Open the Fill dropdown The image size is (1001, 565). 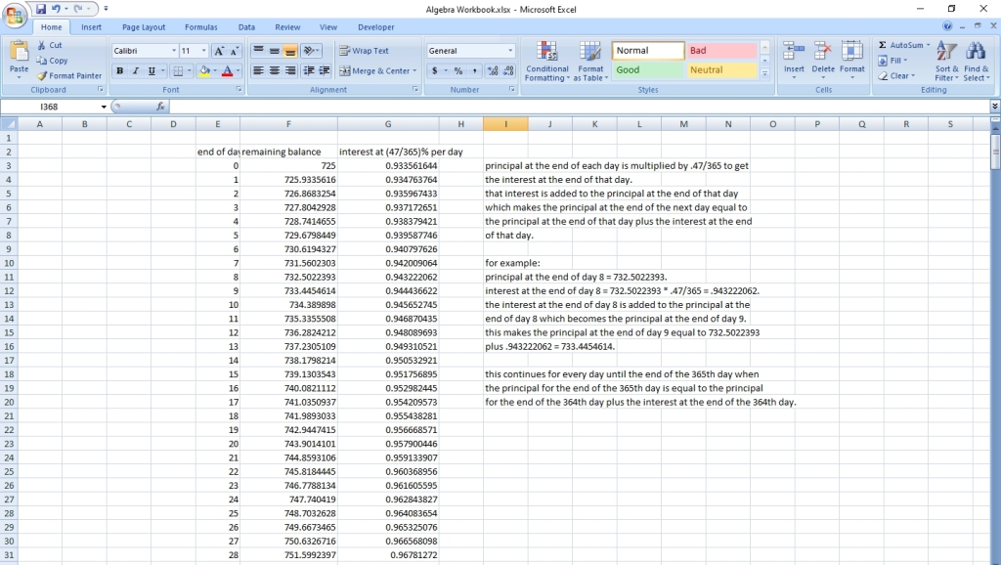(x=893, y=61)
